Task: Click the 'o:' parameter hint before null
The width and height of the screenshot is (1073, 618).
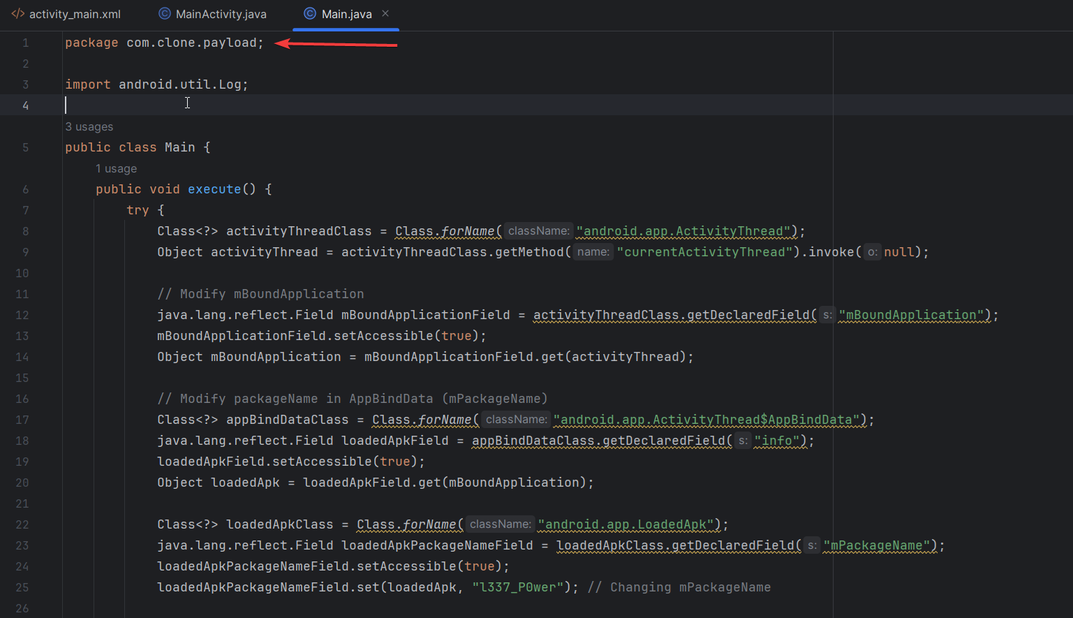Action: (x=873, y=252)
